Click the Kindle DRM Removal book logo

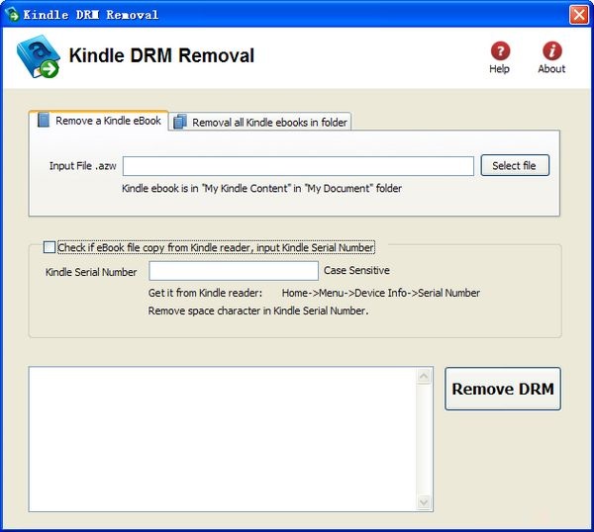point(38,56)
